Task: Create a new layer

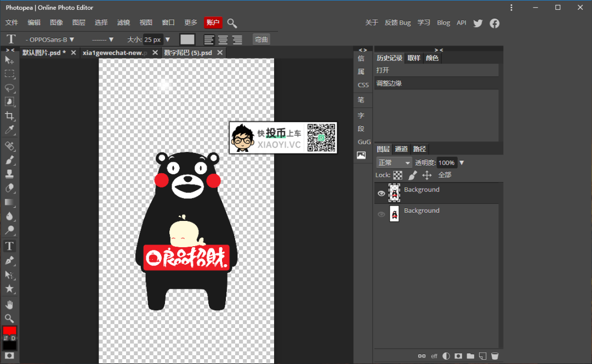Action: click(482, 355)
